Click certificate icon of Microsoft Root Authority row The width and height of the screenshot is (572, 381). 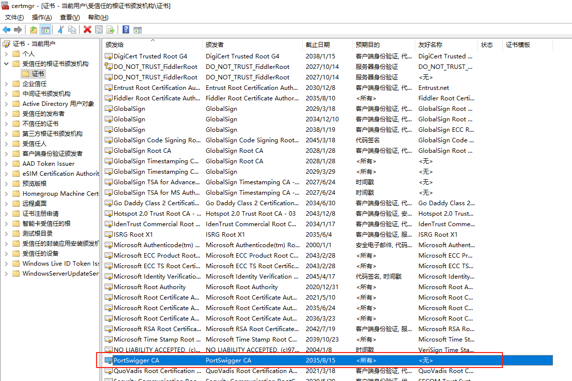pyautogui.click(x=108, y=287)
